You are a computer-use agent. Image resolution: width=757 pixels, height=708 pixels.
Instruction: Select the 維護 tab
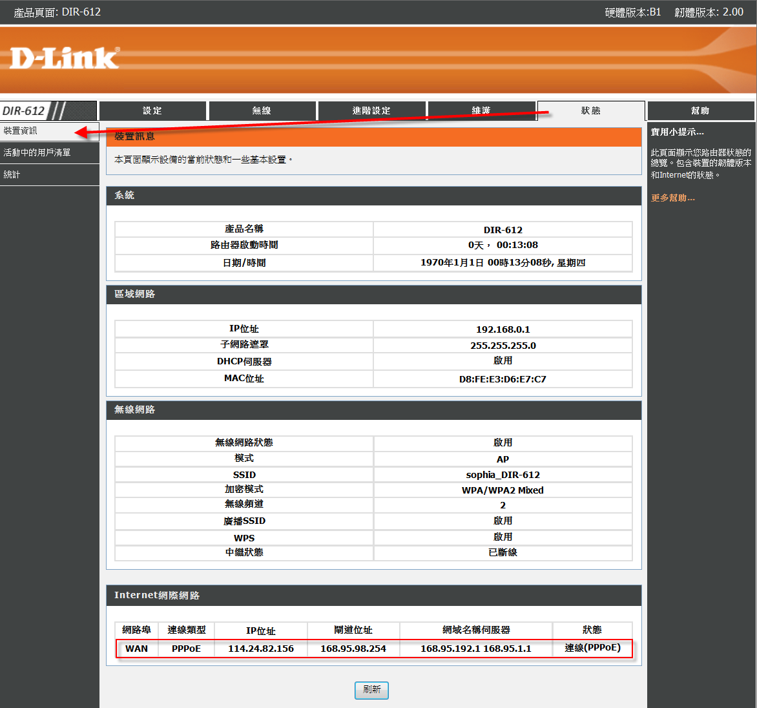[481, 110]
